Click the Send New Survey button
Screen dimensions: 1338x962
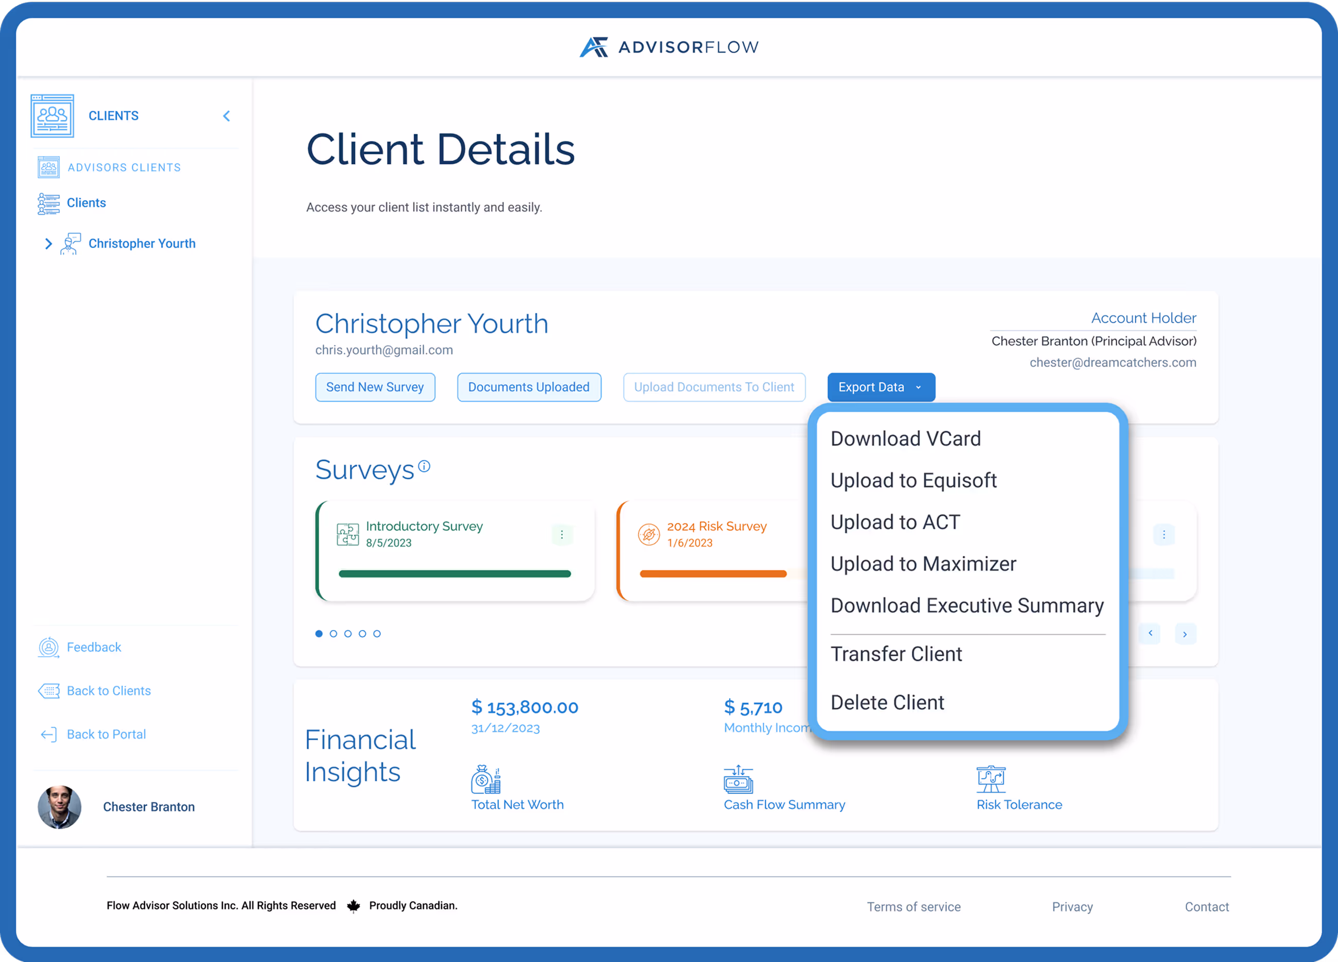pos(375,387)
